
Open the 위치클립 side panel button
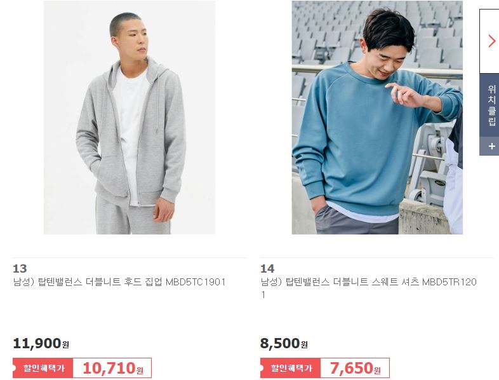(491, 105)
